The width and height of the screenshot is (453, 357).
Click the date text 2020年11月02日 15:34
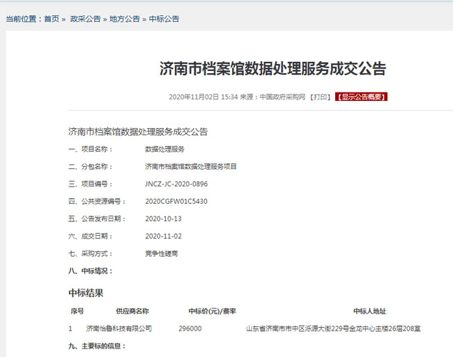click(203, 97)
